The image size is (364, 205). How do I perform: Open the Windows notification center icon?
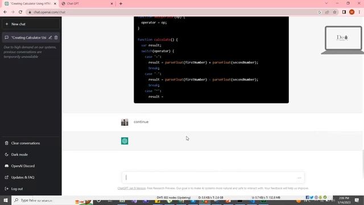(357, 200)
